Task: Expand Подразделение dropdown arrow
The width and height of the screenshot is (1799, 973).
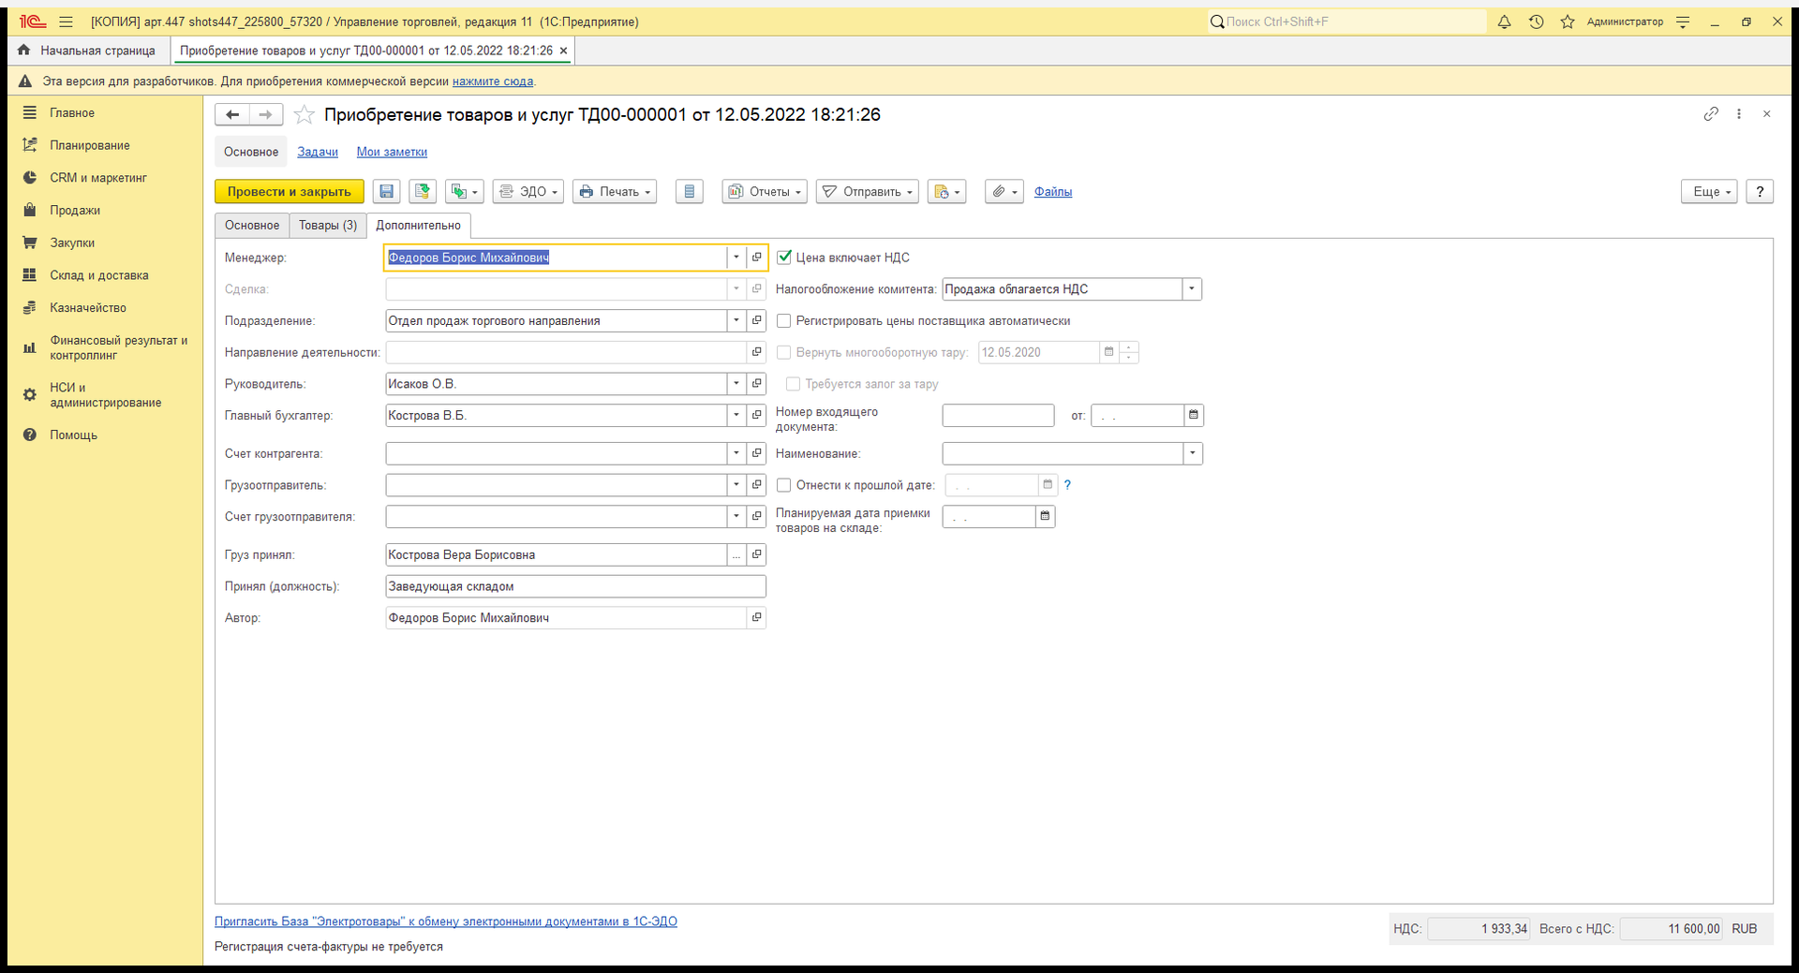Action: point(736,321)
